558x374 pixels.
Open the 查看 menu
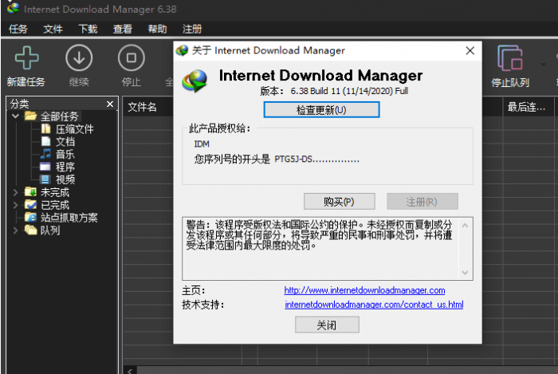point(123,29)
